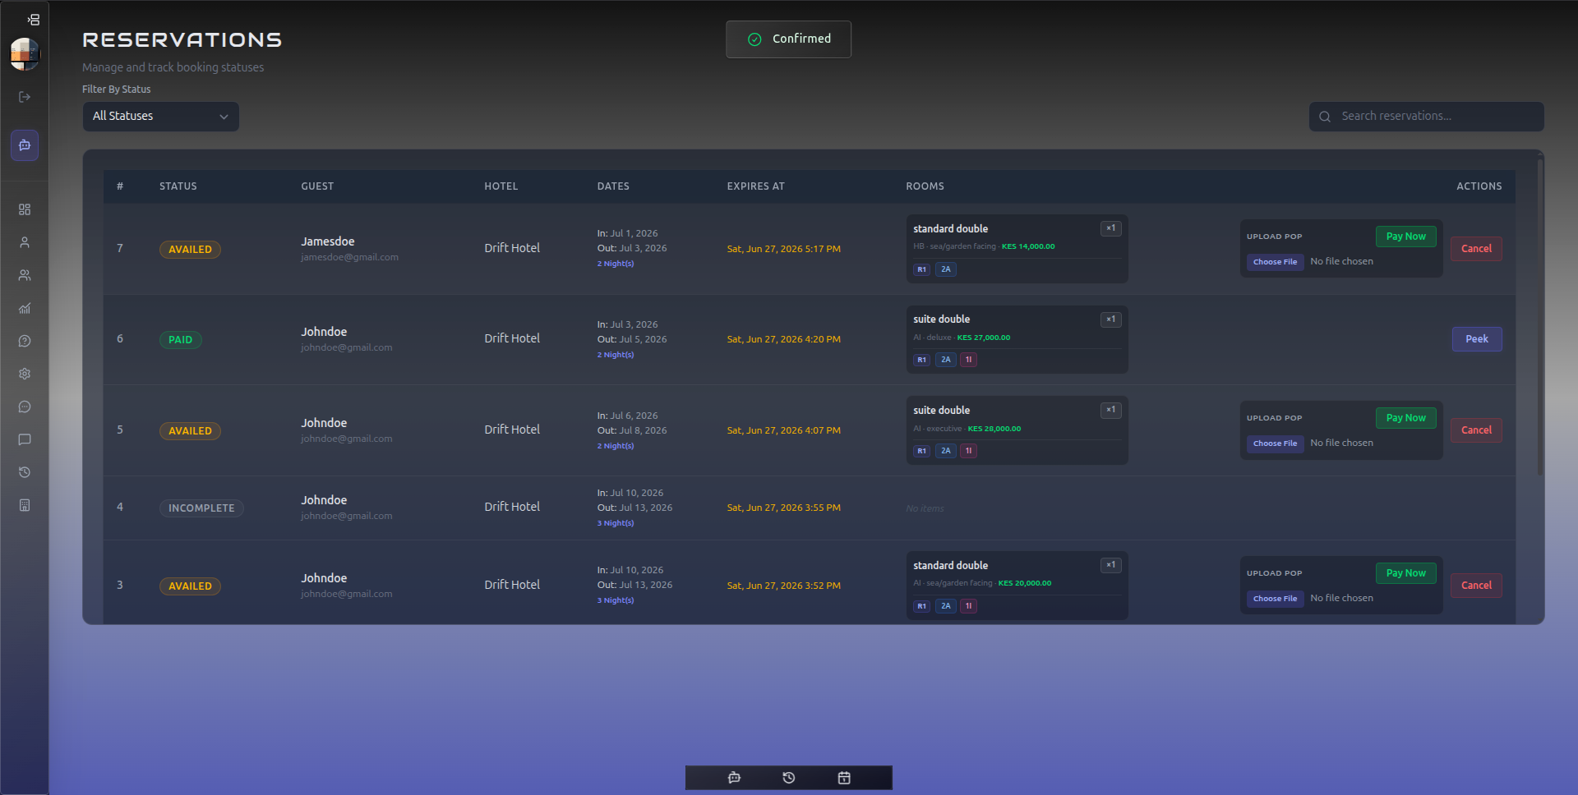Open the plain message square icon in sidebar
This screenshot has height=795, width=1578.
tap(25, 439)
